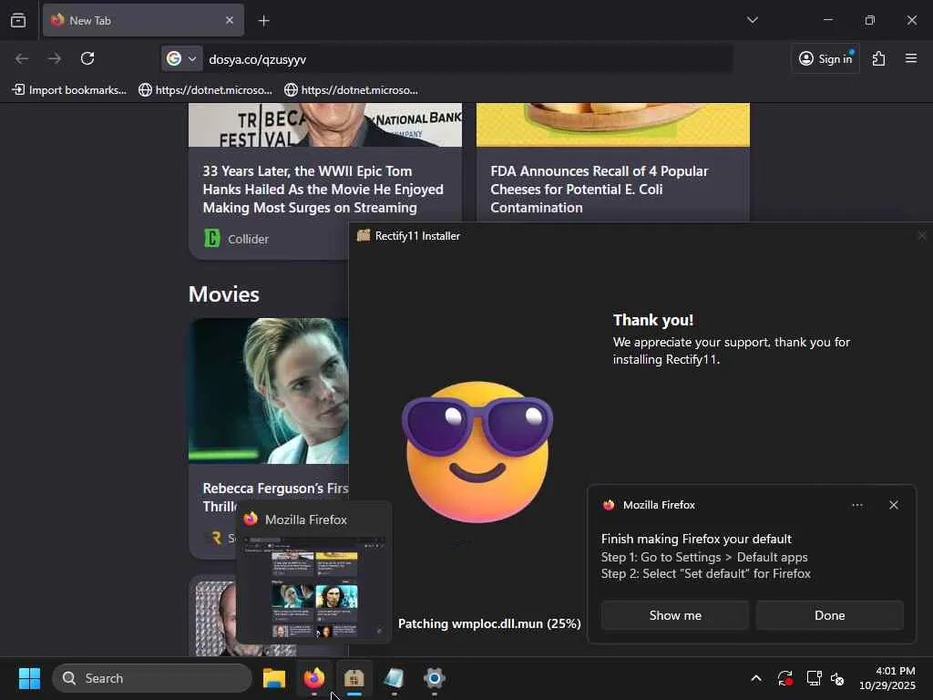933x700 pixels.
Task: Go back with the back arrow
Action: tap(22, 58)
